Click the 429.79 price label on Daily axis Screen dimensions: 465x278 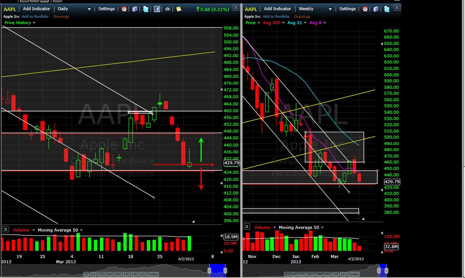pos(231,163)
